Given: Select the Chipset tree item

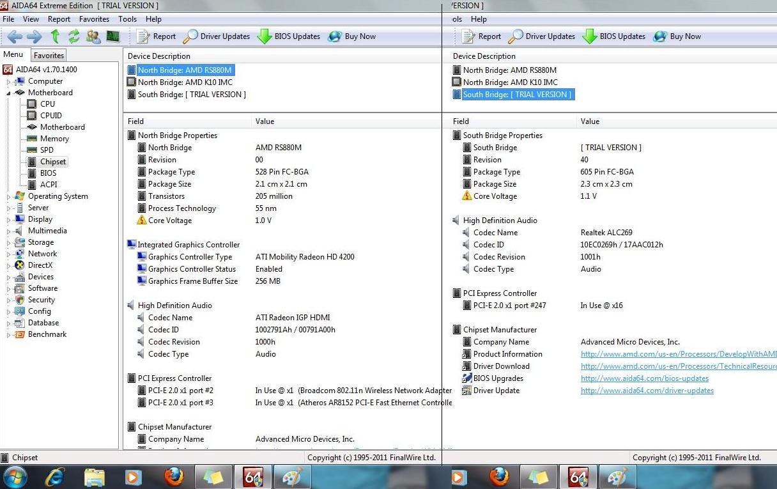Looking at the screenshot, I should [52, 162].
